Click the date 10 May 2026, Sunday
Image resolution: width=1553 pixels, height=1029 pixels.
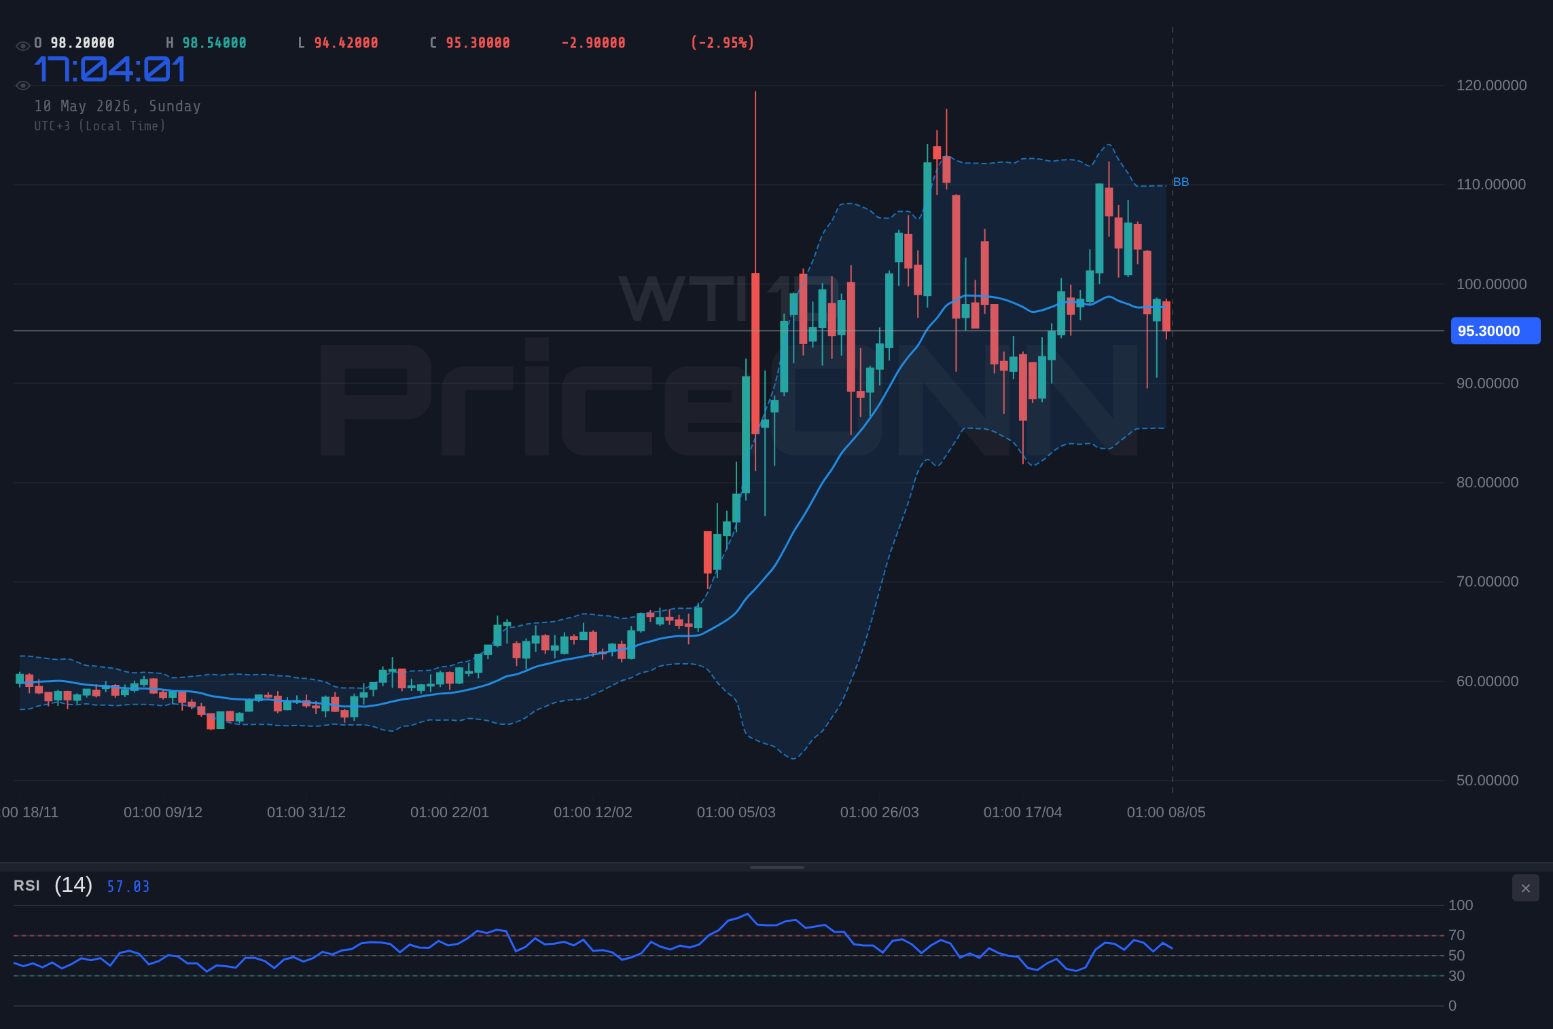point(118,106)
